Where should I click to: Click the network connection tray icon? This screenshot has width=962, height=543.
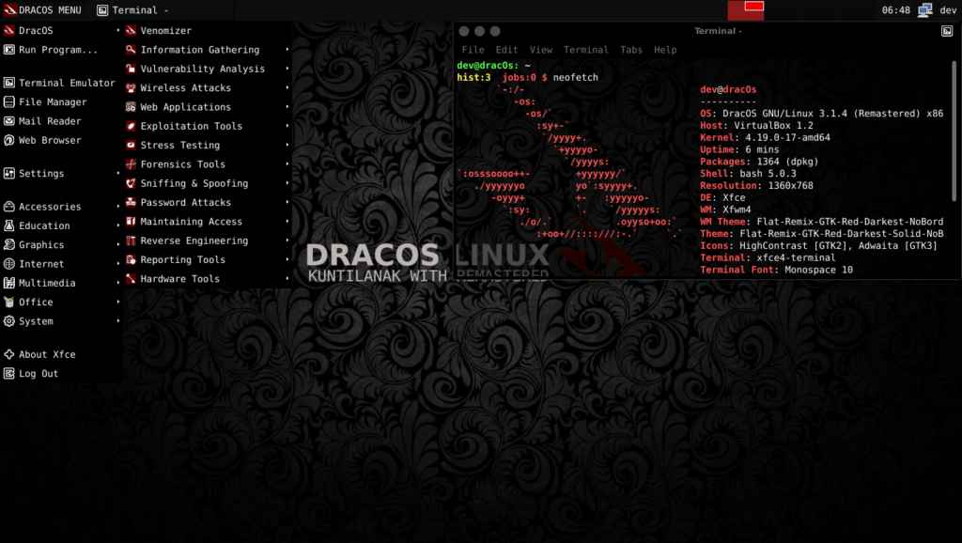(924, 9)
